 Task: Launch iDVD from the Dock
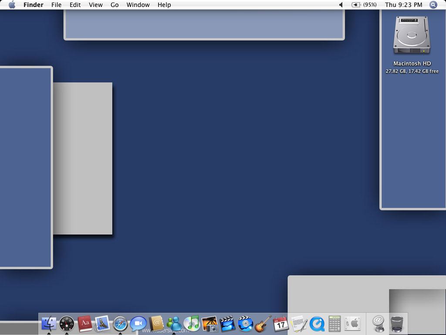(x=245, y=324)
